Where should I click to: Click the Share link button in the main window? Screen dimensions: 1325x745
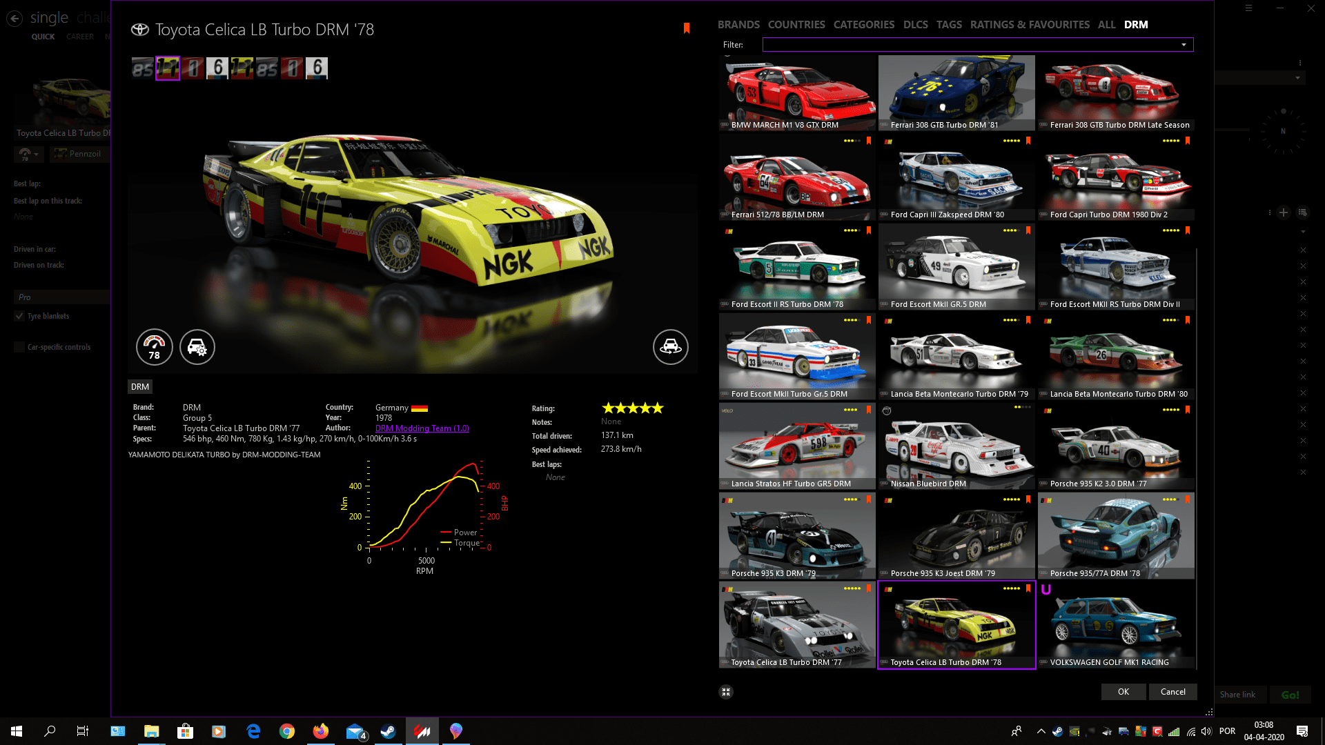(1237, 695)
